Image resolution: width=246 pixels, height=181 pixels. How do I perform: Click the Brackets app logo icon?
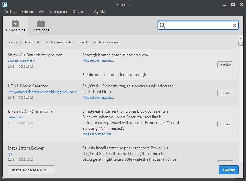(5, 5)
